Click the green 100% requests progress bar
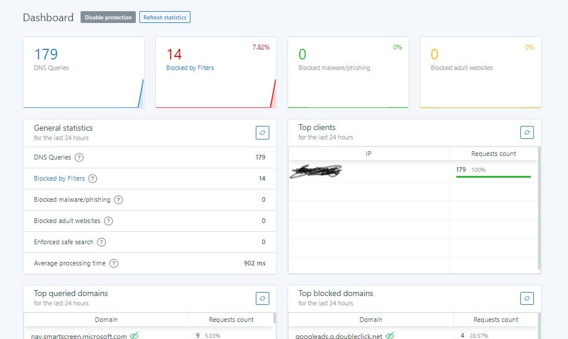The image size is (568, 339). (493, 177)
